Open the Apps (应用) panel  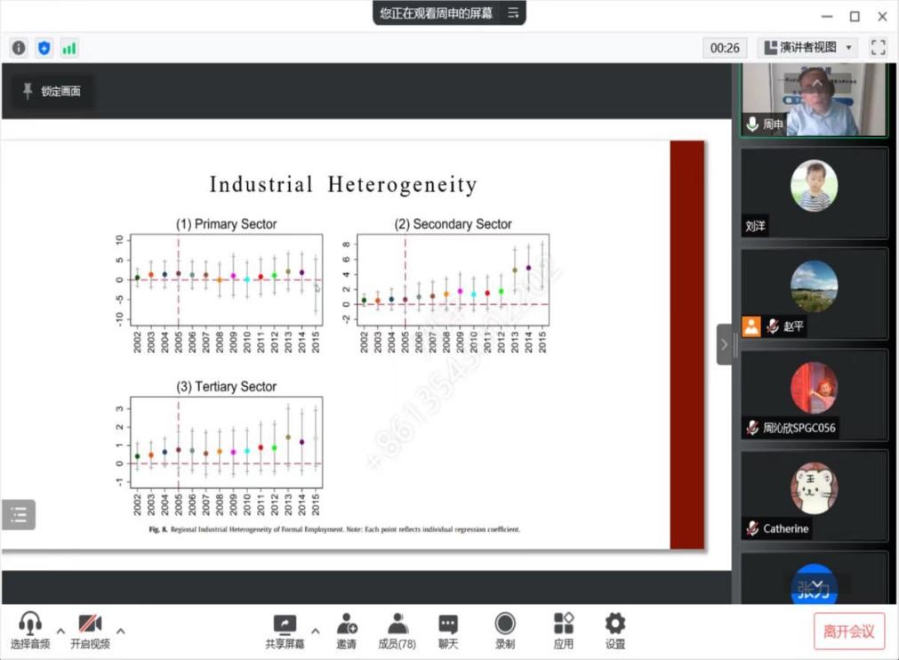(563, 631)
